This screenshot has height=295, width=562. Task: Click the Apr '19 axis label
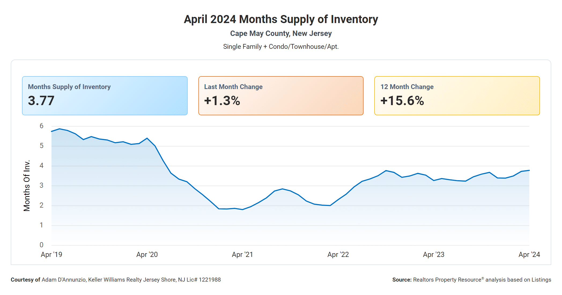click(51, 255)
